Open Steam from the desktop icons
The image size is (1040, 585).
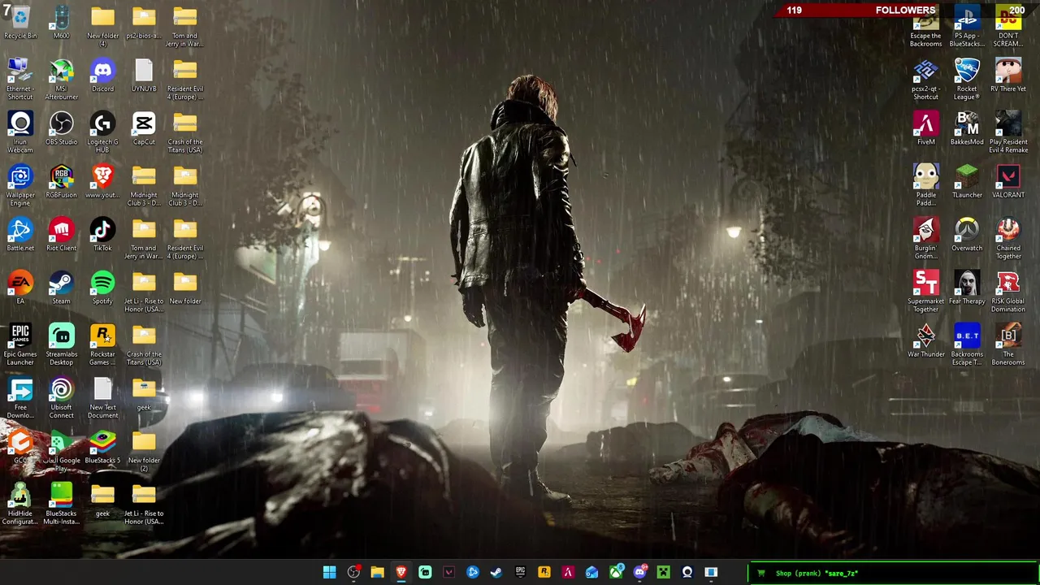(61, 288)
